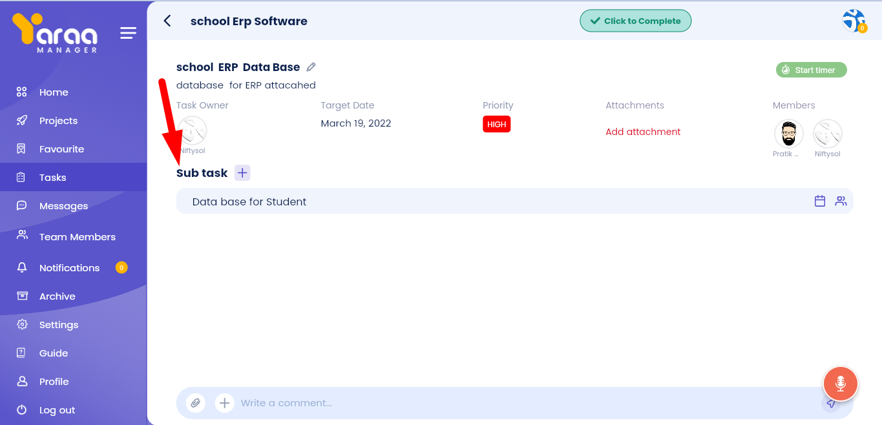
Task: Click to Complete the task
Action: coord(635,21)
